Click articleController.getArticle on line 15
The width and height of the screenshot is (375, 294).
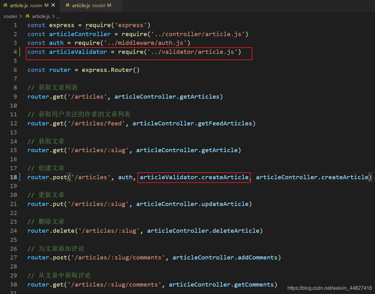pyautogui.click(x=187, y=150)
